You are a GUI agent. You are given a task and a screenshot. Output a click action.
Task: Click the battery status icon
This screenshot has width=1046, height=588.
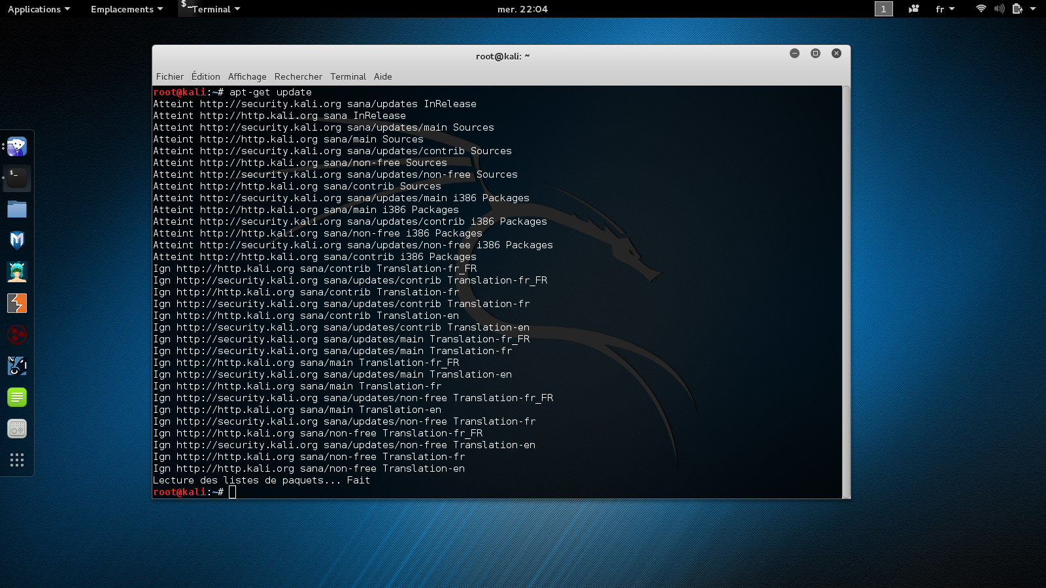1017,8
